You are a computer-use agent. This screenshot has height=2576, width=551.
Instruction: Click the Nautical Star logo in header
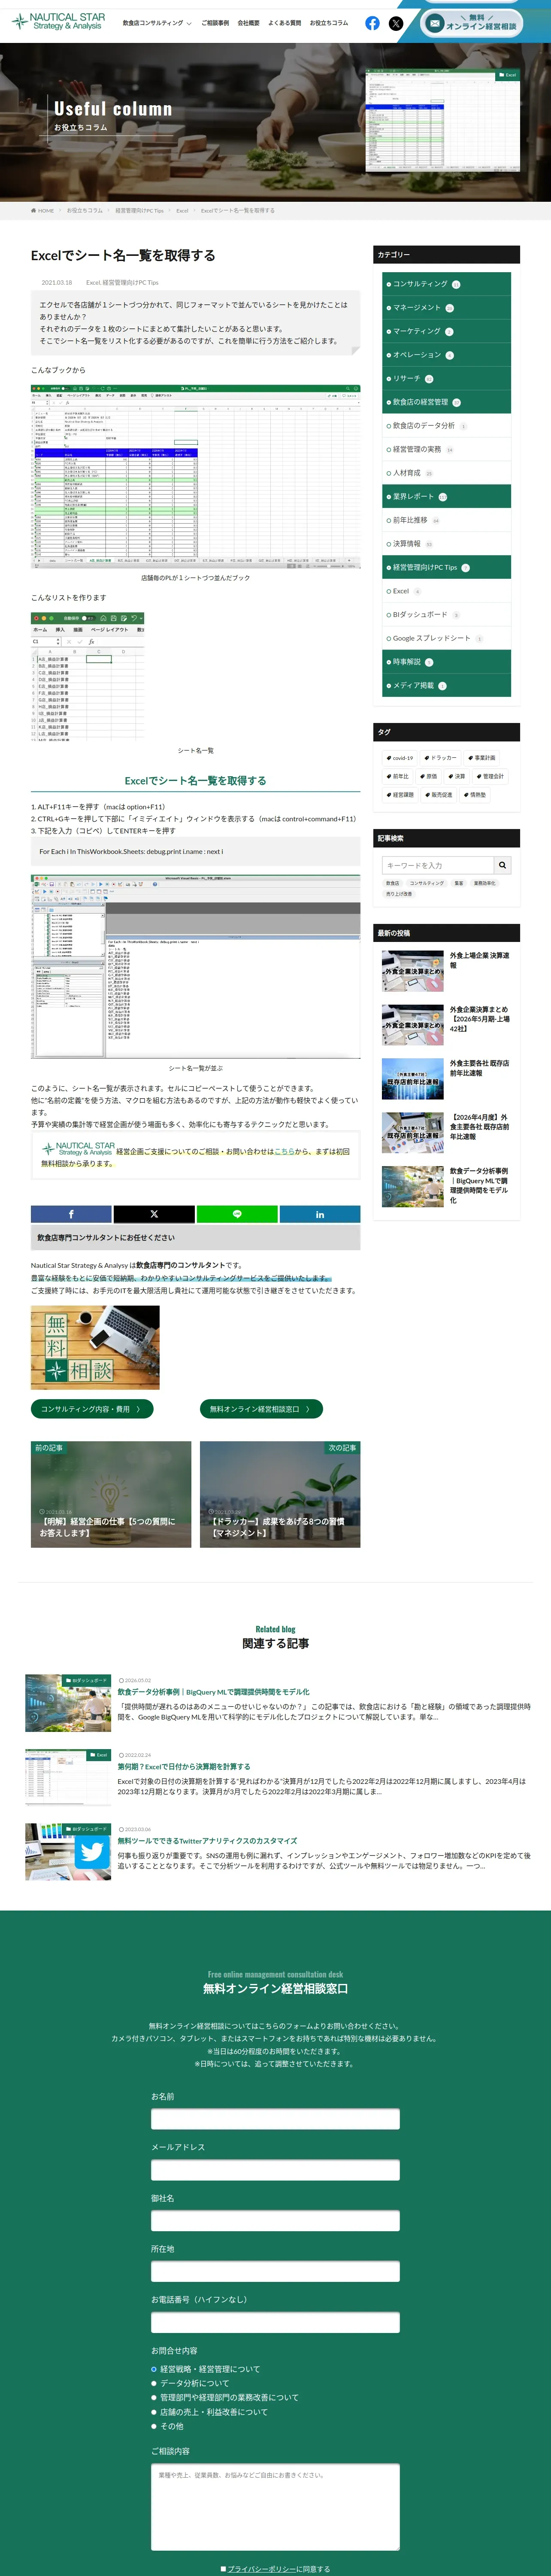tap(59, 21)
